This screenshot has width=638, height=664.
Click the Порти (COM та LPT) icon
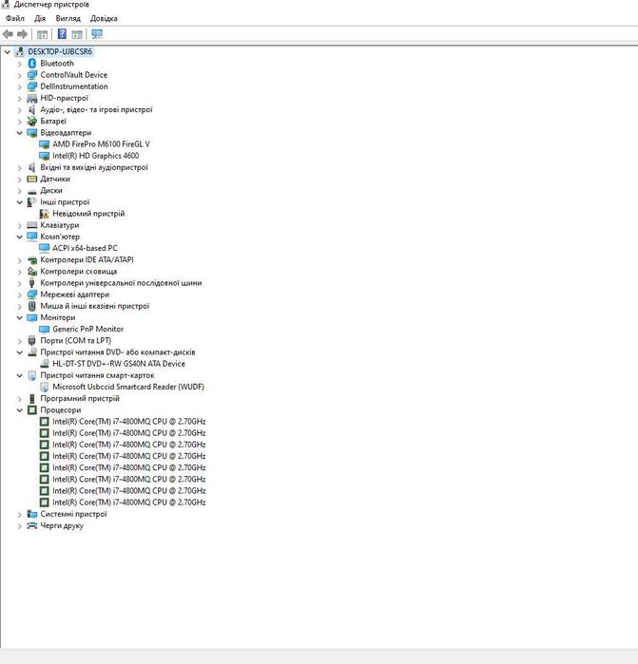31,340
